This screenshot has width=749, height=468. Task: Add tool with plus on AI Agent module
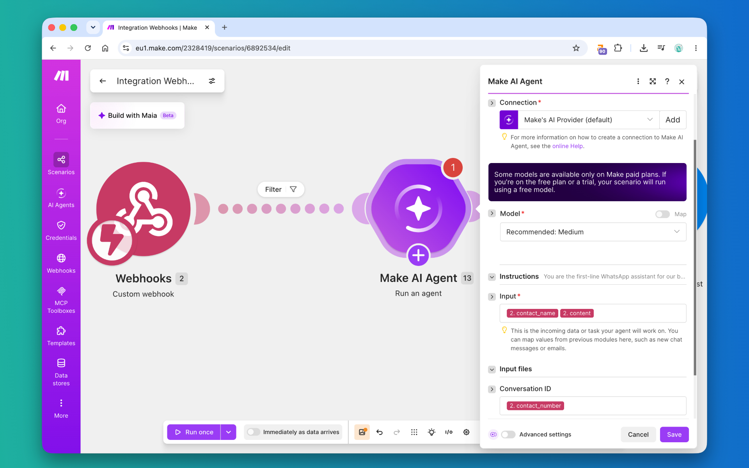click(419, 255)
